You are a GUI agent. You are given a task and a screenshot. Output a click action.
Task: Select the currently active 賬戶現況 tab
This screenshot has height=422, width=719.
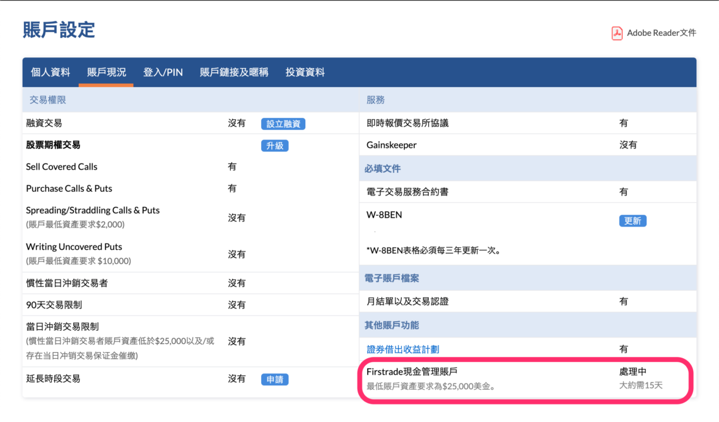[x=107, y=72]
